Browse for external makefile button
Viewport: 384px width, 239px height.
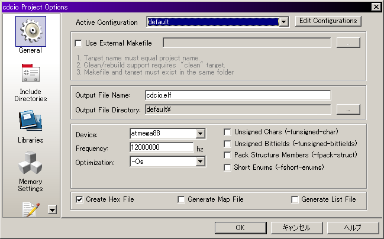coord(348,43)
